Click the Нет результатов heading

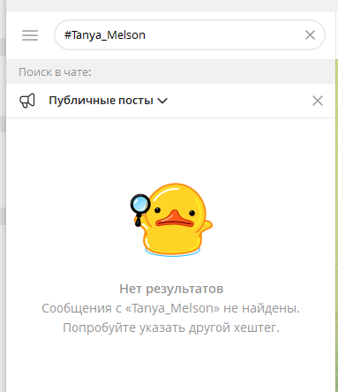pos(171,289)
